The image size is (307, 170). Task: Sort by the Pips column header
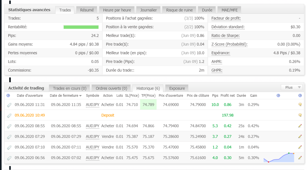(215, 96)
